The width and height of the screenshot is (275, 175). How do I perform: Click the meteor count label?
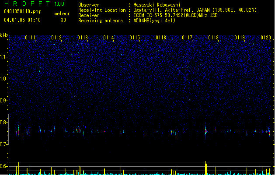tap(62, 14)
